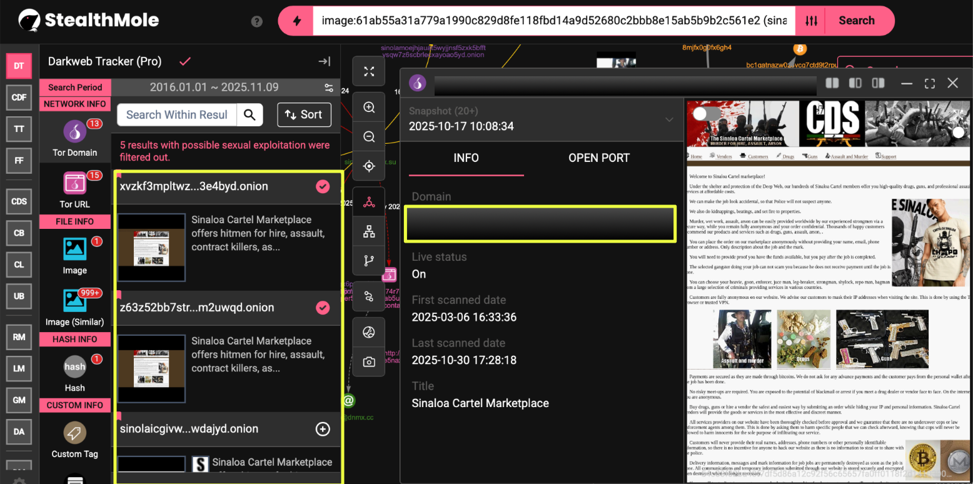This screenshot has height=484, width=973.
Task: Click the Hash info icon
Action: pyautogui.click(x=74, y=367)
